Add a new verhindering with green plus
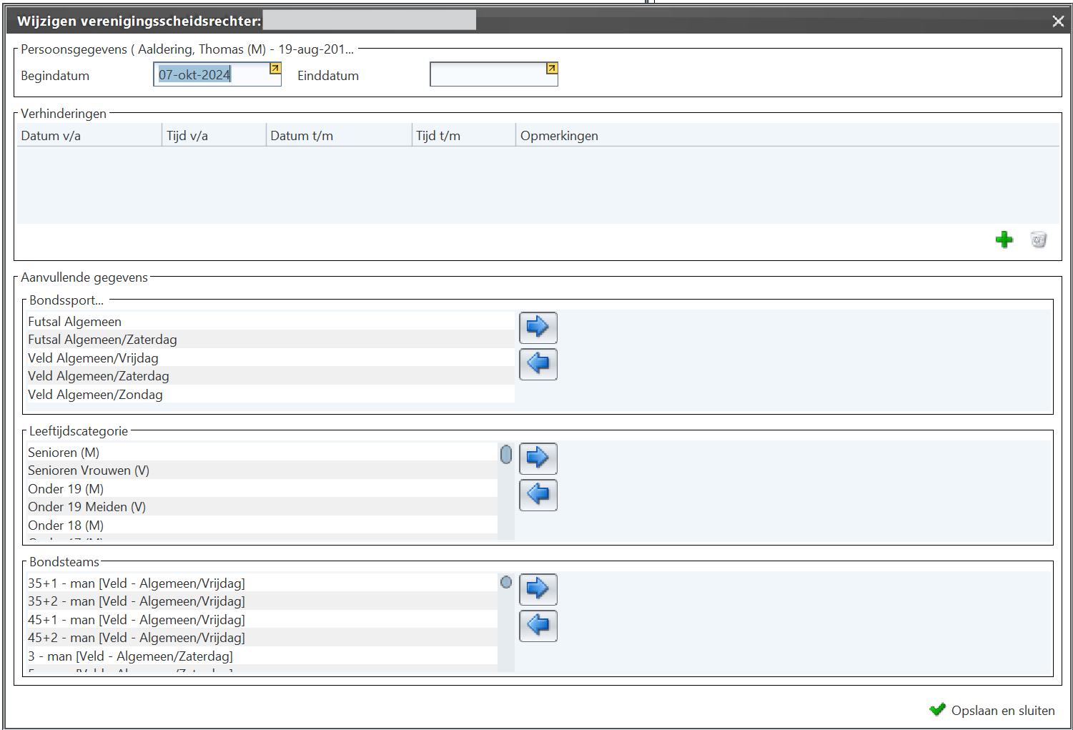 (1004, 240)
